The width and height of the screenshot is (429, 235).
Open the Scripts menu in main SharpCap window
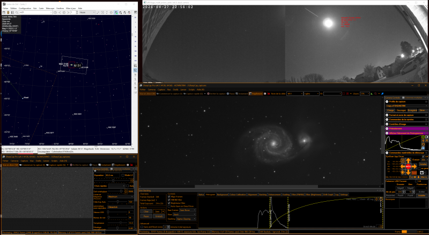191,90
